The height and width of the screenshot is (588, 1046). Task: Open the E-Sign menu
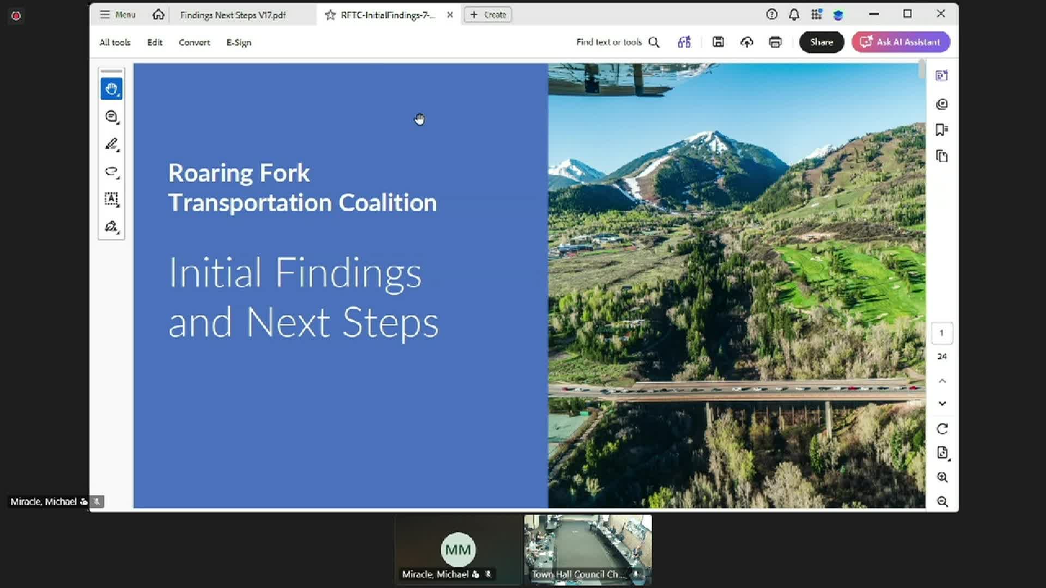click(239, 42)
